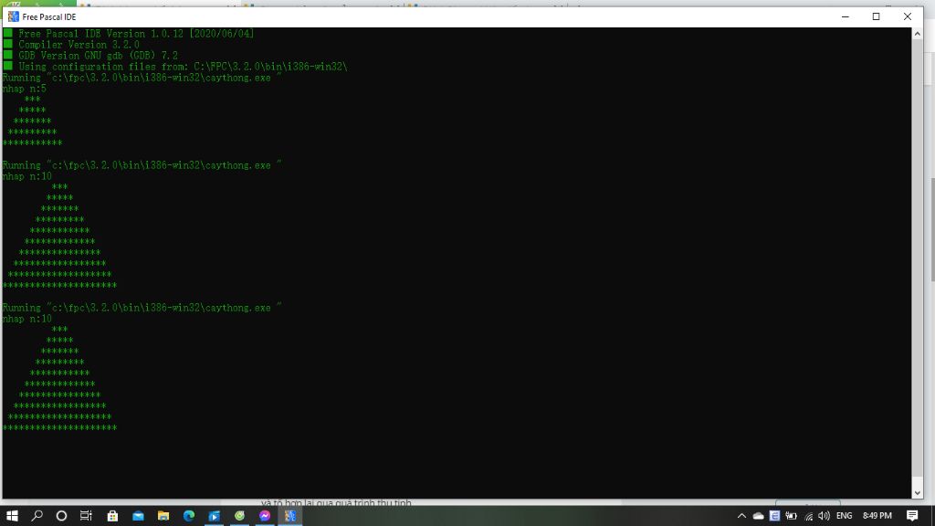Open Wi-Fi network tray icon
Image resolution: width=935 pixels, height=526 pixels.
809,516
